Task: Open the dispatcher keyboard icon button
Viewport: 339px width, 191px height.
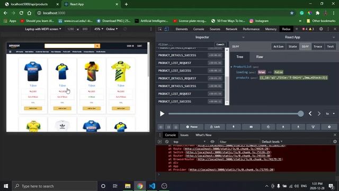Action: (251, 127)
